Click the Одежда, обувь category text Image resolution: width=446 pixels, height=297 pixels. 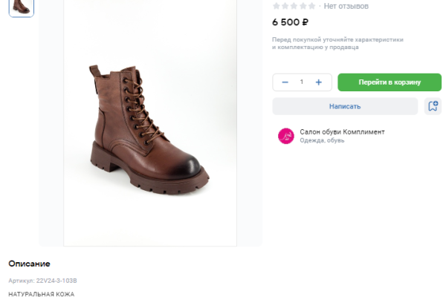pos(322,140)
